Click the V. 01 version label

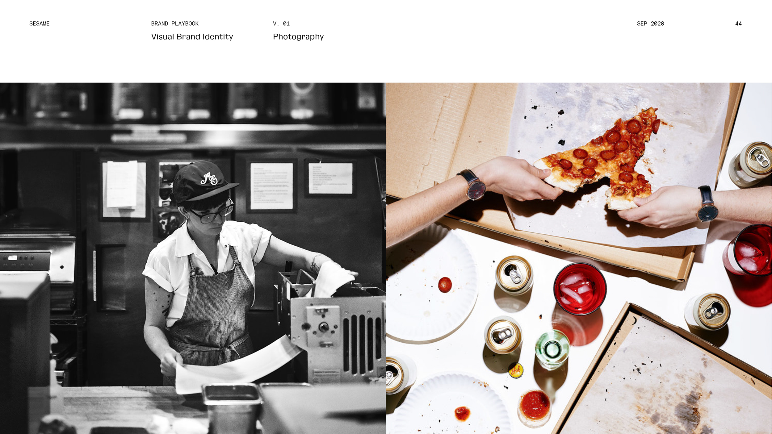[281, 23]
